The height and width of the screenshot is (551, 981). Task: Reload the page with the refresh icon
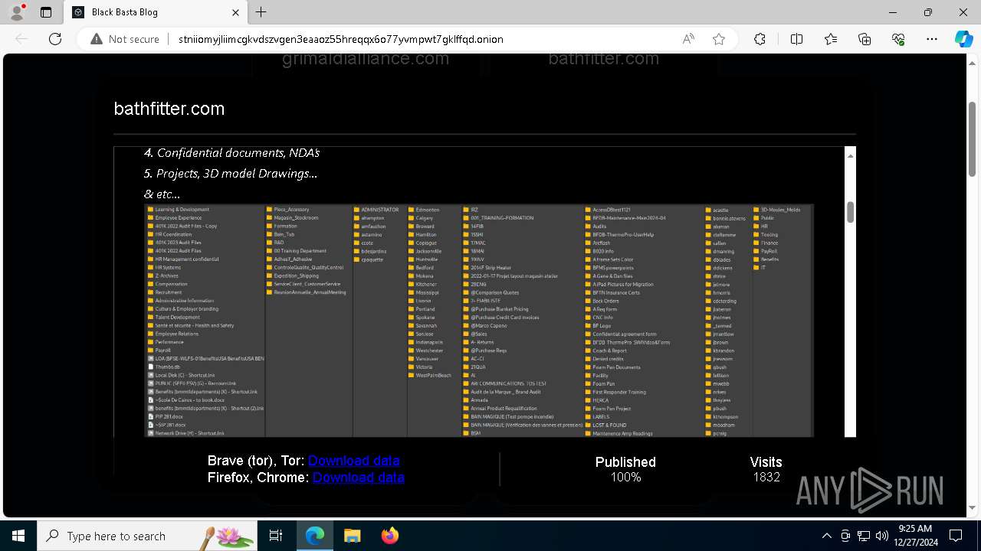coord(55,39)
